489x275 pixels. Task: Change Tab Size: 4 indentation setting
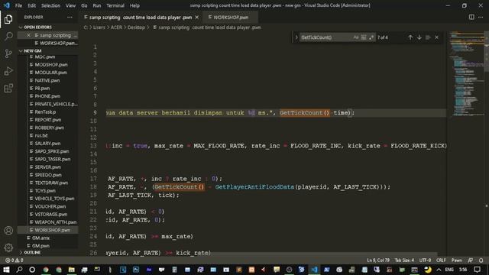coord(404,260)
